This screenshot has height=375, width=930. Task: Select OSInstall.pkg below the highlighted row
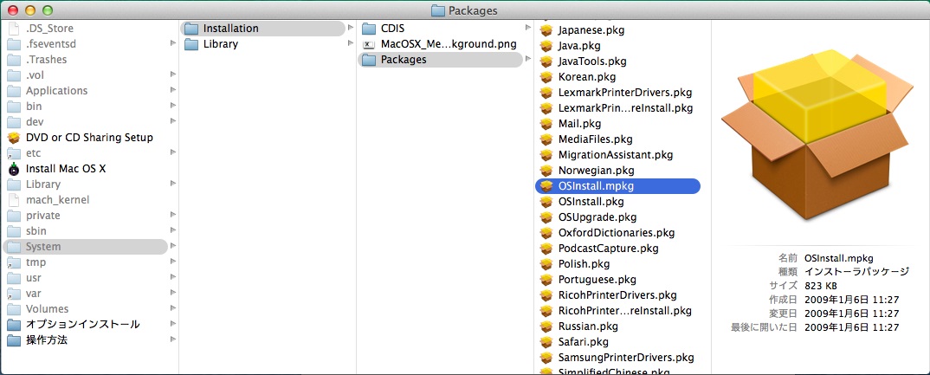(591, 202)
